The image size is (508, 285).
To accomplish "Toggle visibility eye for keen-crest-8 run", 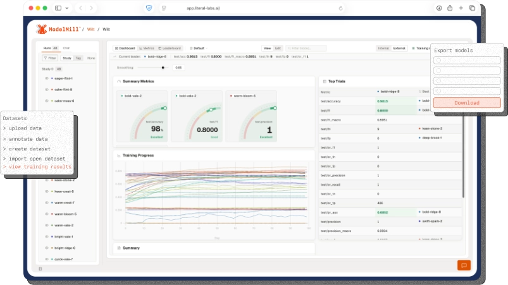I will tap(47, 191).
